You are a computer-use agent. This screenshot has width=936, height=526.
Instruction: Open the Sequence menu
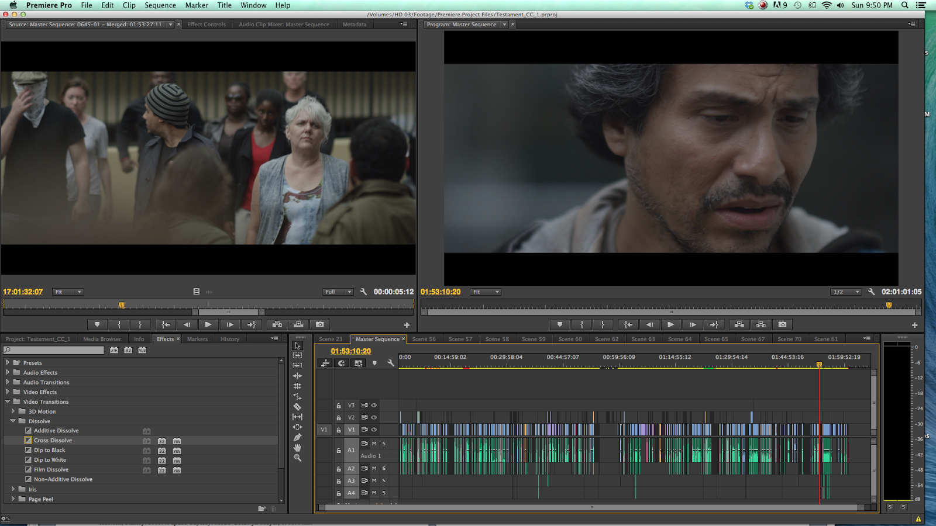[160, 5]
